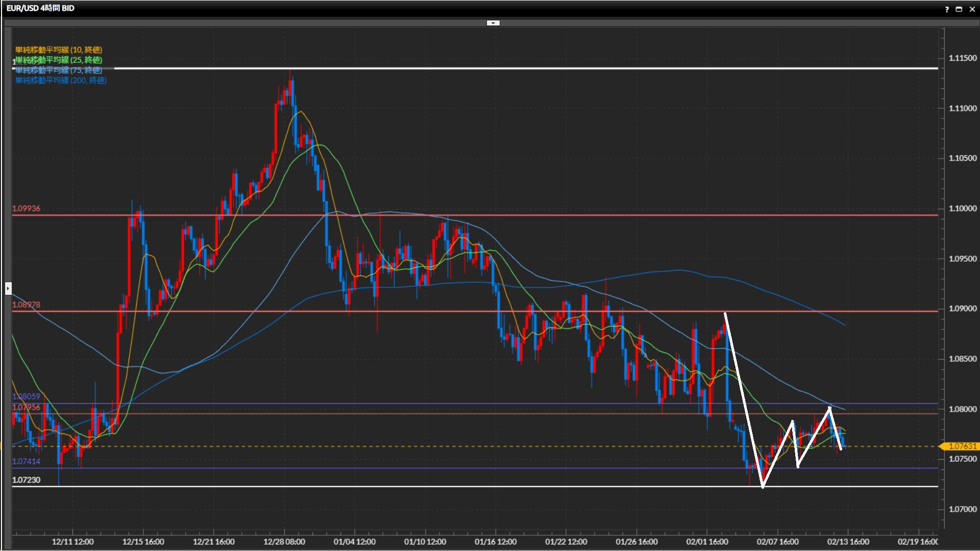This screenshot has width=980, height=551.
Task: Click the 02/13 16:00 time axis label
Action: coord(848,541)
